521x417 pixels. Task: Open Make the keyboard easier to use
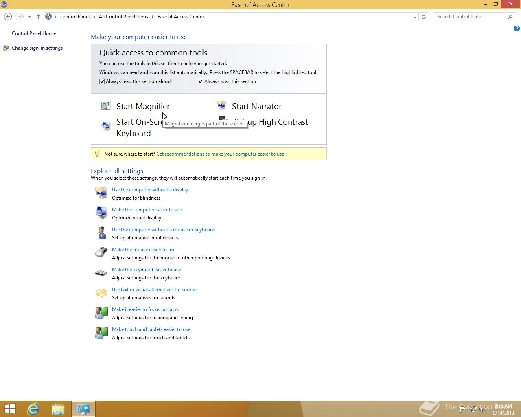coord(146,270)
